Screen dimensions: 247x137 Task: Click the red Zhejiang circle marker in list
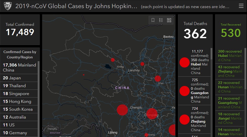pos(185,120)
